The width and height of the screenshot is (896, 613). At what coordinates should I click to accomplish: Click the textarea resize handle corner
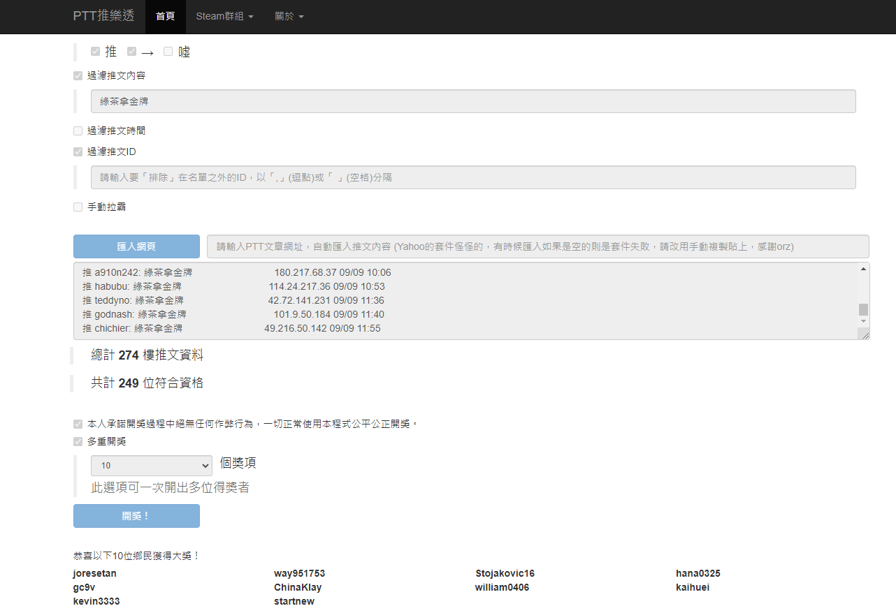coord(864,334)
